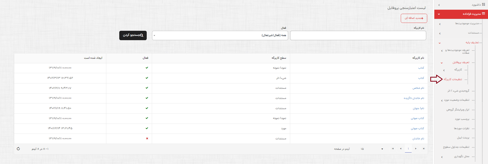
Task: Click the active checkmark in the کتاب شیء/اثر row
Action: pyautogui.click(x=147, y=78)
